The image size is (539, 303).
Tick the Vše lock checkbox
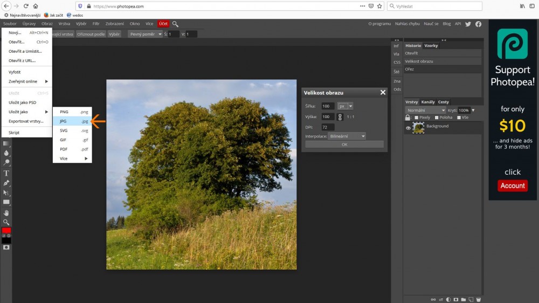pyautogui.click(x=459, y=118)
